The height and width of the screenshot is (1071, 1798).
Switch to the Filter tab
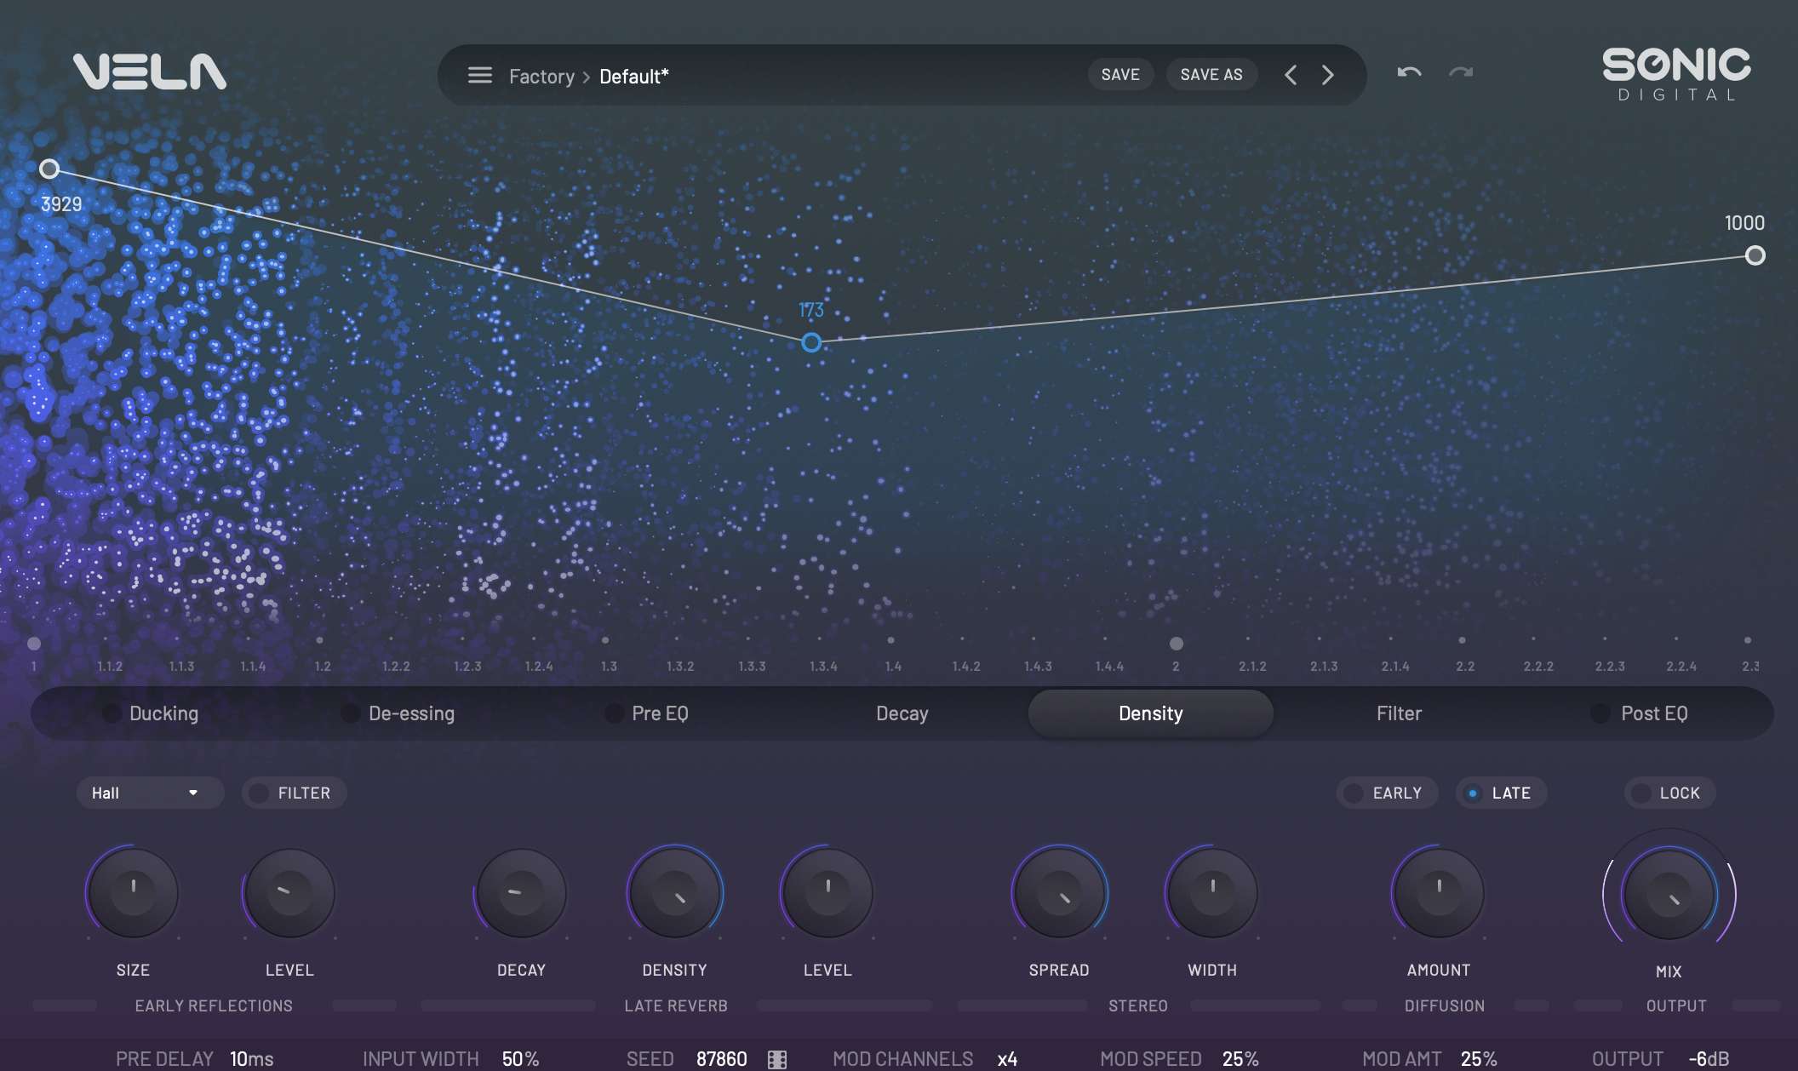(x=1399, y=713)
